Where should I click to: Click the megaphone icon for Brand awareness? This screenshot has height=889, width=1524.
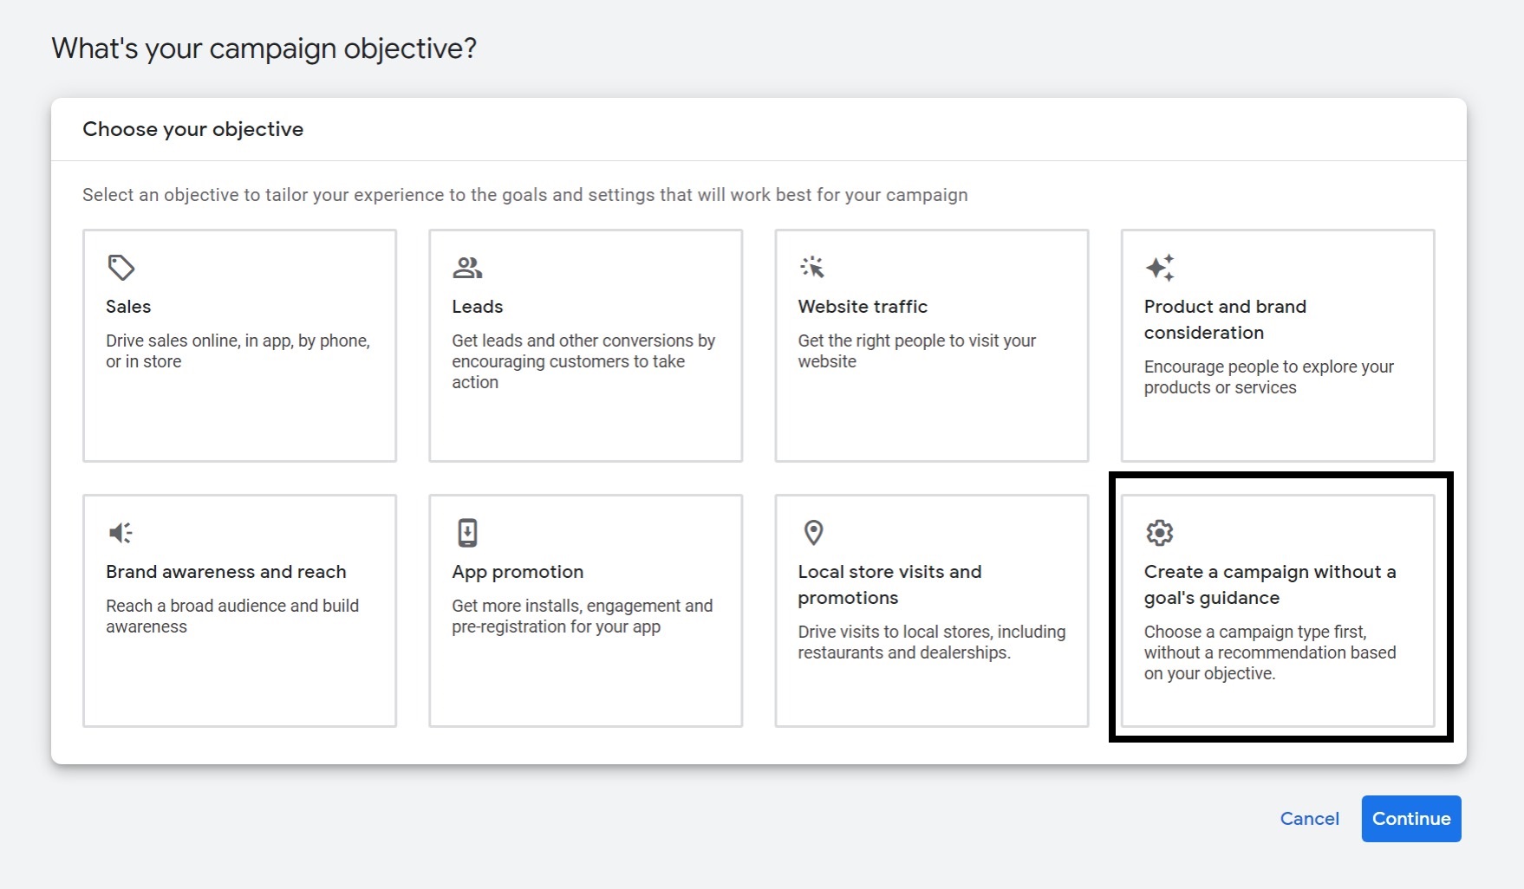pos(120,532)
